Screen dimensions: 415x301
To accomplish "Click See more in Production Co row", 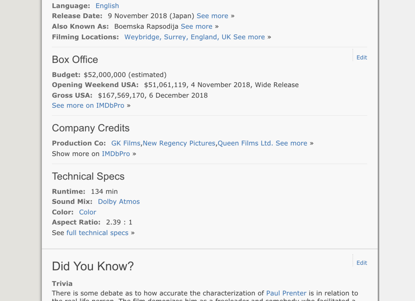I will point(291,143).
